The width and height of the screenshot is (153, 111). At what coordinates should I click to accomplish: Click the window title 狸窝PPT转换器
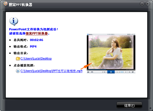pos(20,5)
